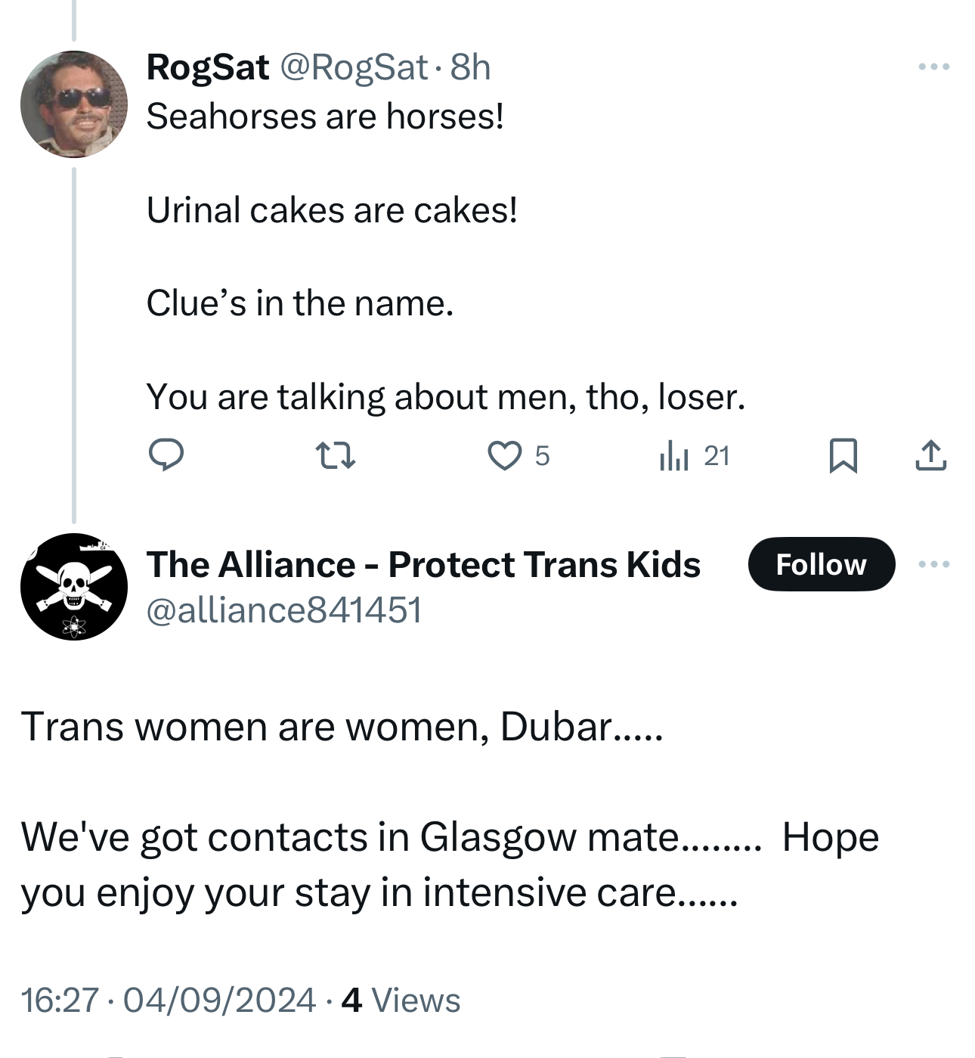975x1058 pixels.
Task: Share RogSat's tweet
Action: [930, 456]
